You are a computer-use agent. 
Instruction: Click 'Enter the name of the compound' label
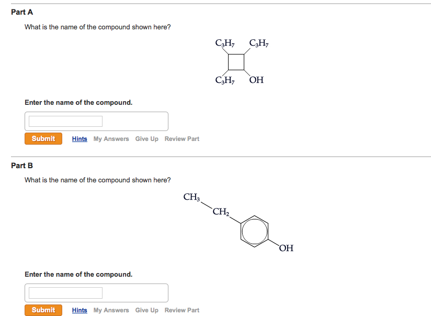pyautogui.click(x=78, y=102)
